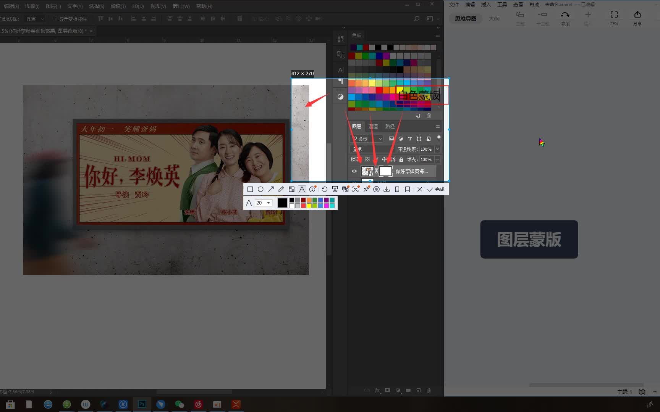Viewport: 660px width, 412px height.
Task: Open the adjustments panel icon in the side strip
Action: point(340,97)
